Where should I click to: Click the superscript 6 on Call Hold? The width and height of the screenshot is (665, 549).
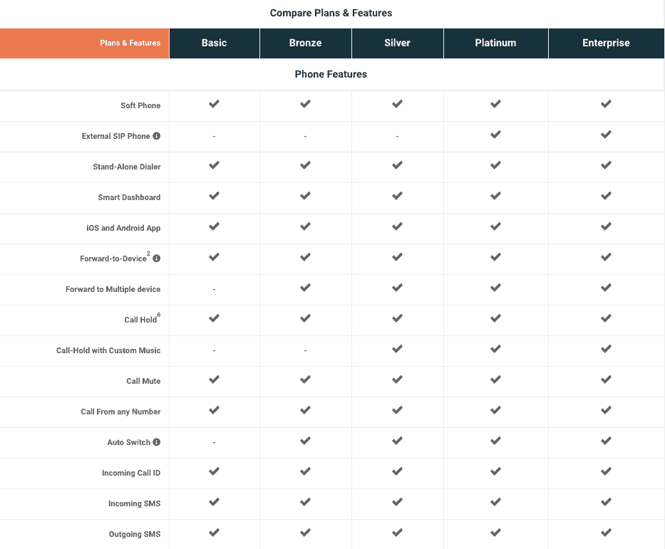click(158, 314)
